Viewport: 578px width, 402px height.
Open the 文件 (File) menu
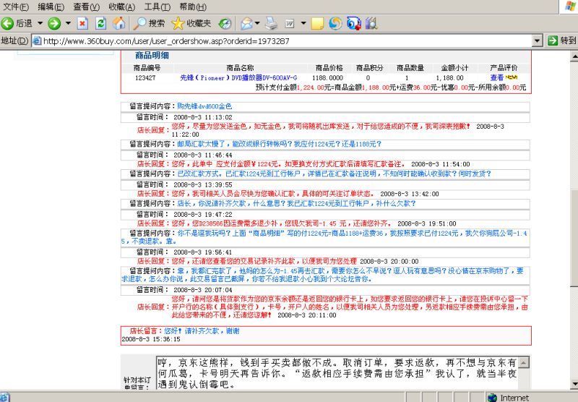[x=16, y=7]
